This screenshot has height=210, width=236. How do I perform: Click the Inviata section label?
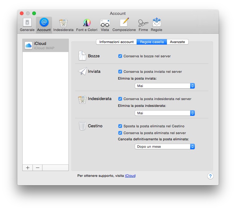[94, 71]
